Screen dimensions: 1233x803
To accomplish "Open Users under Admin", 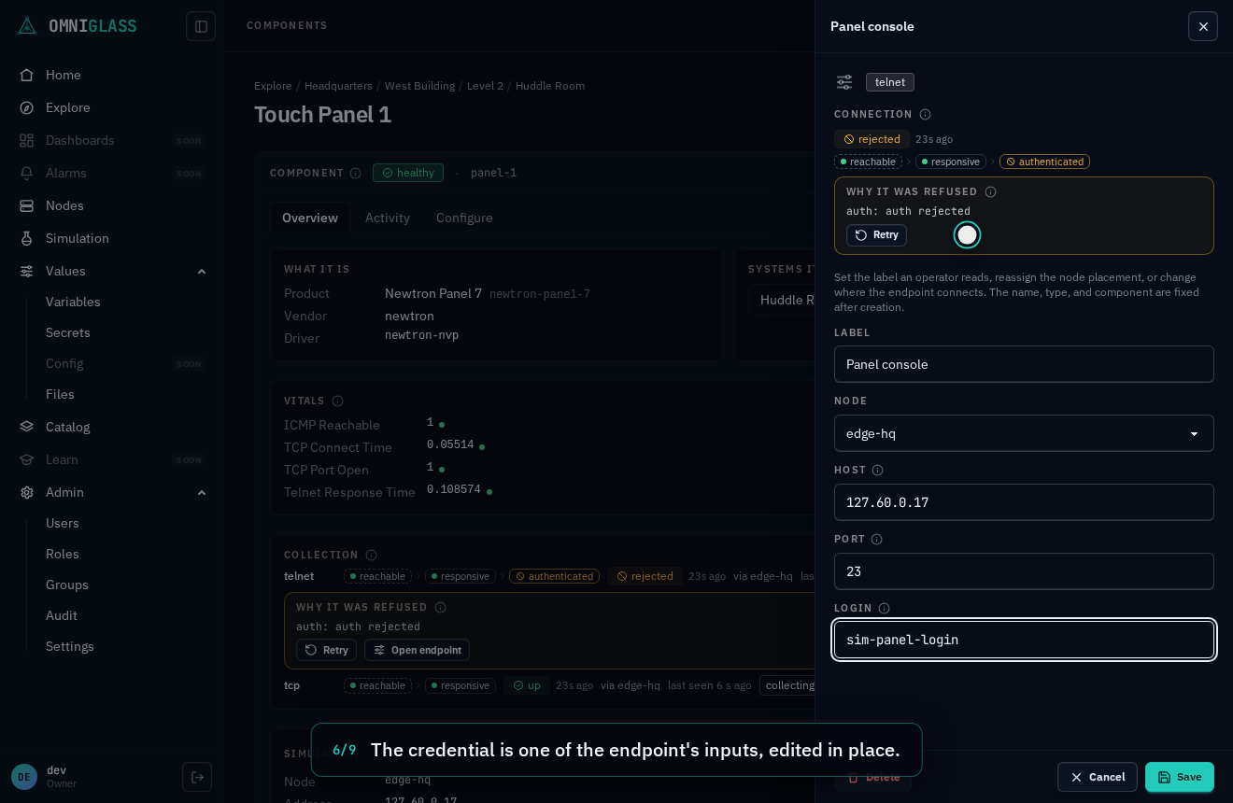I will coord(63,523).
